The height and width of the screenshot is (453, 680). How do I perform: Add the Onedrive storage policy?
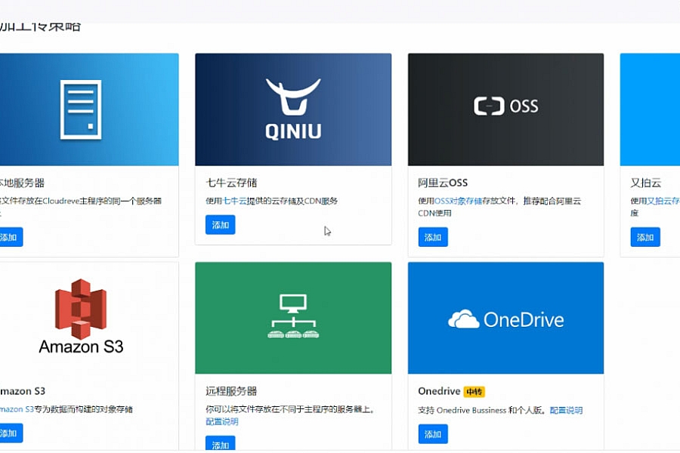pos(433,434)
